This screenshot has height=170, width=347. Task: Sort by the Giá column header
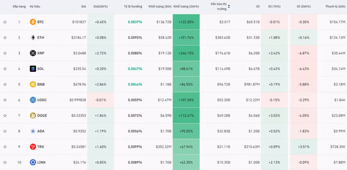click(84, 6)
